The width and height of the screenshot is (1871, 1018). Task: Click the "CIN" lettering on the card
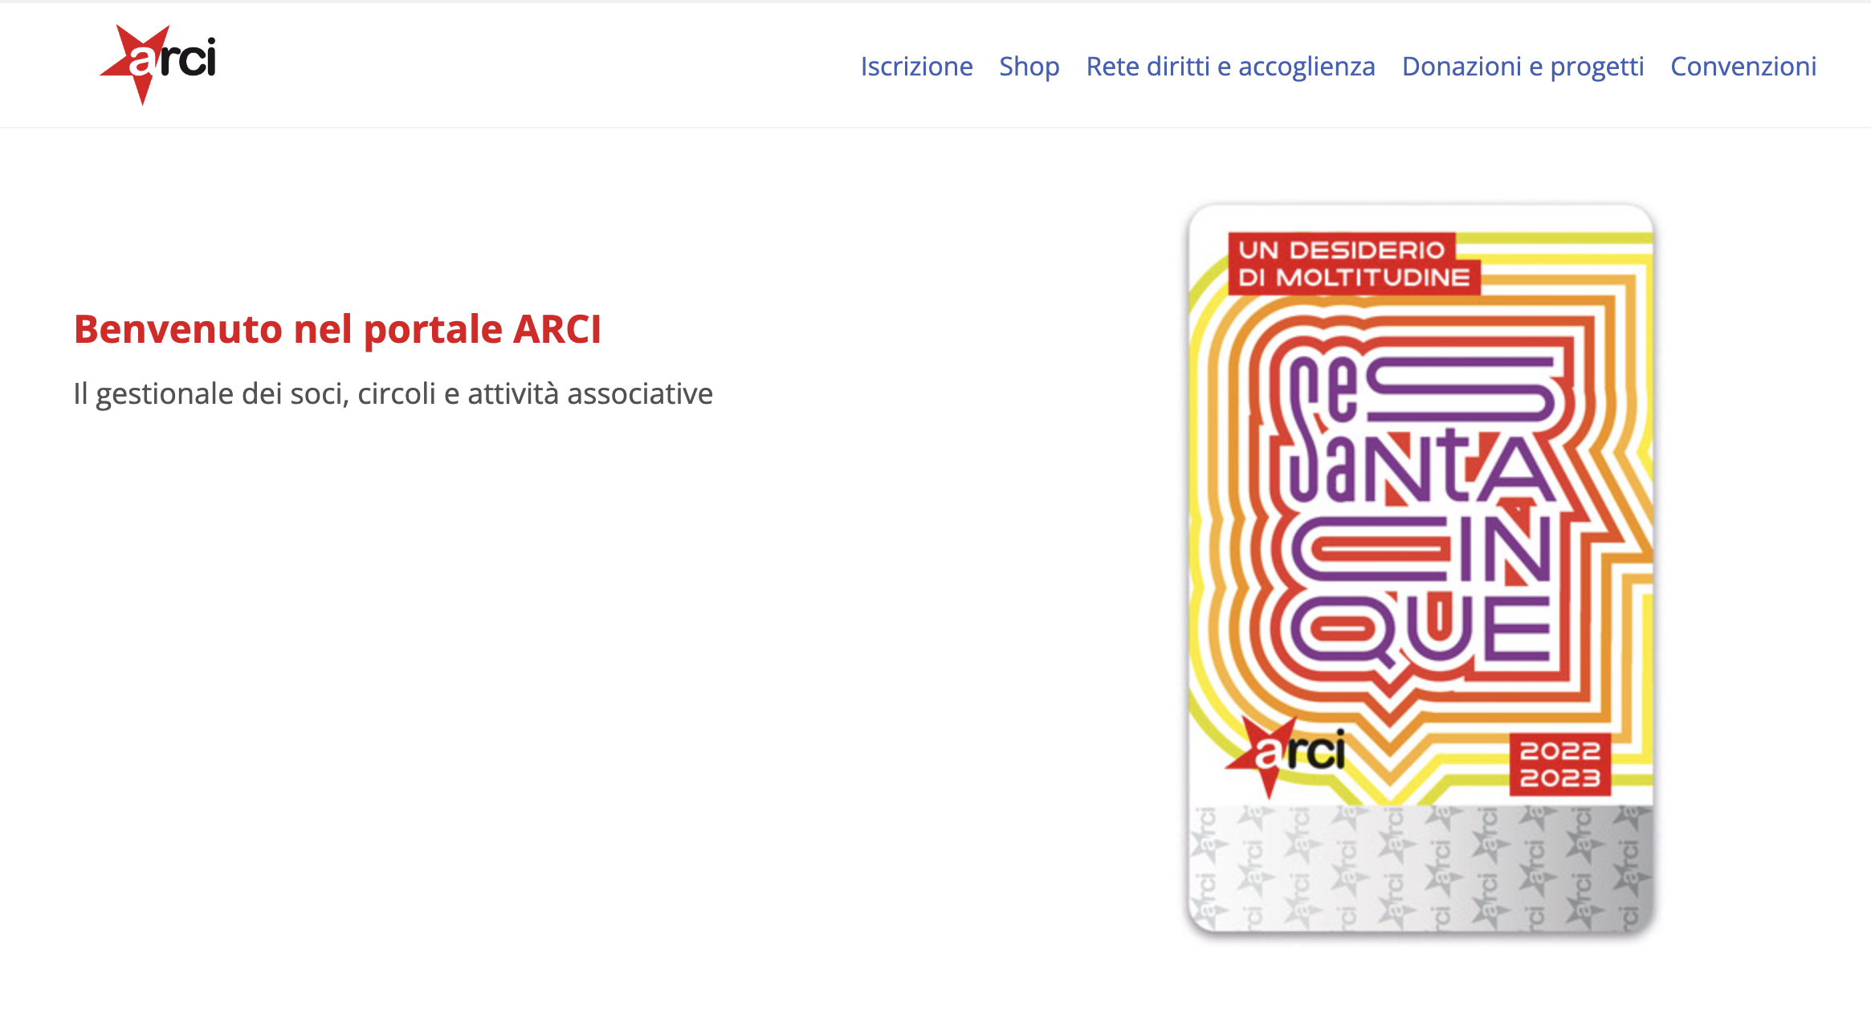click(1420, 549)
